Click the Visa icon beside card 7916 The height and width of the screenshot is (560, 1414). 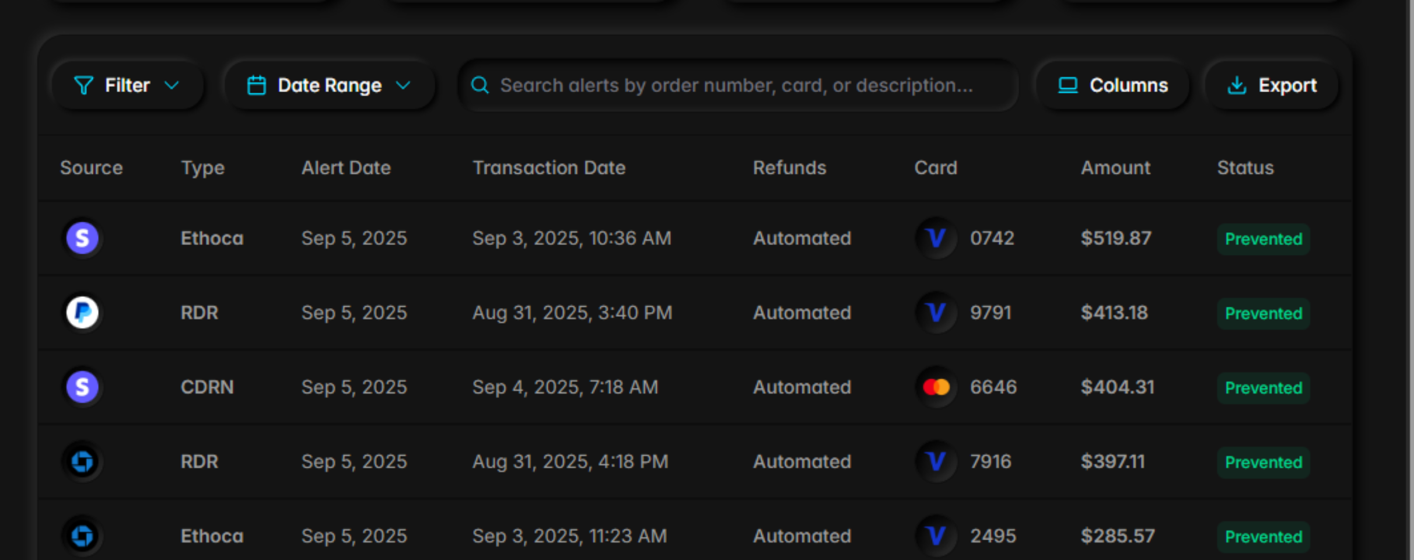[x=936, y=461]
